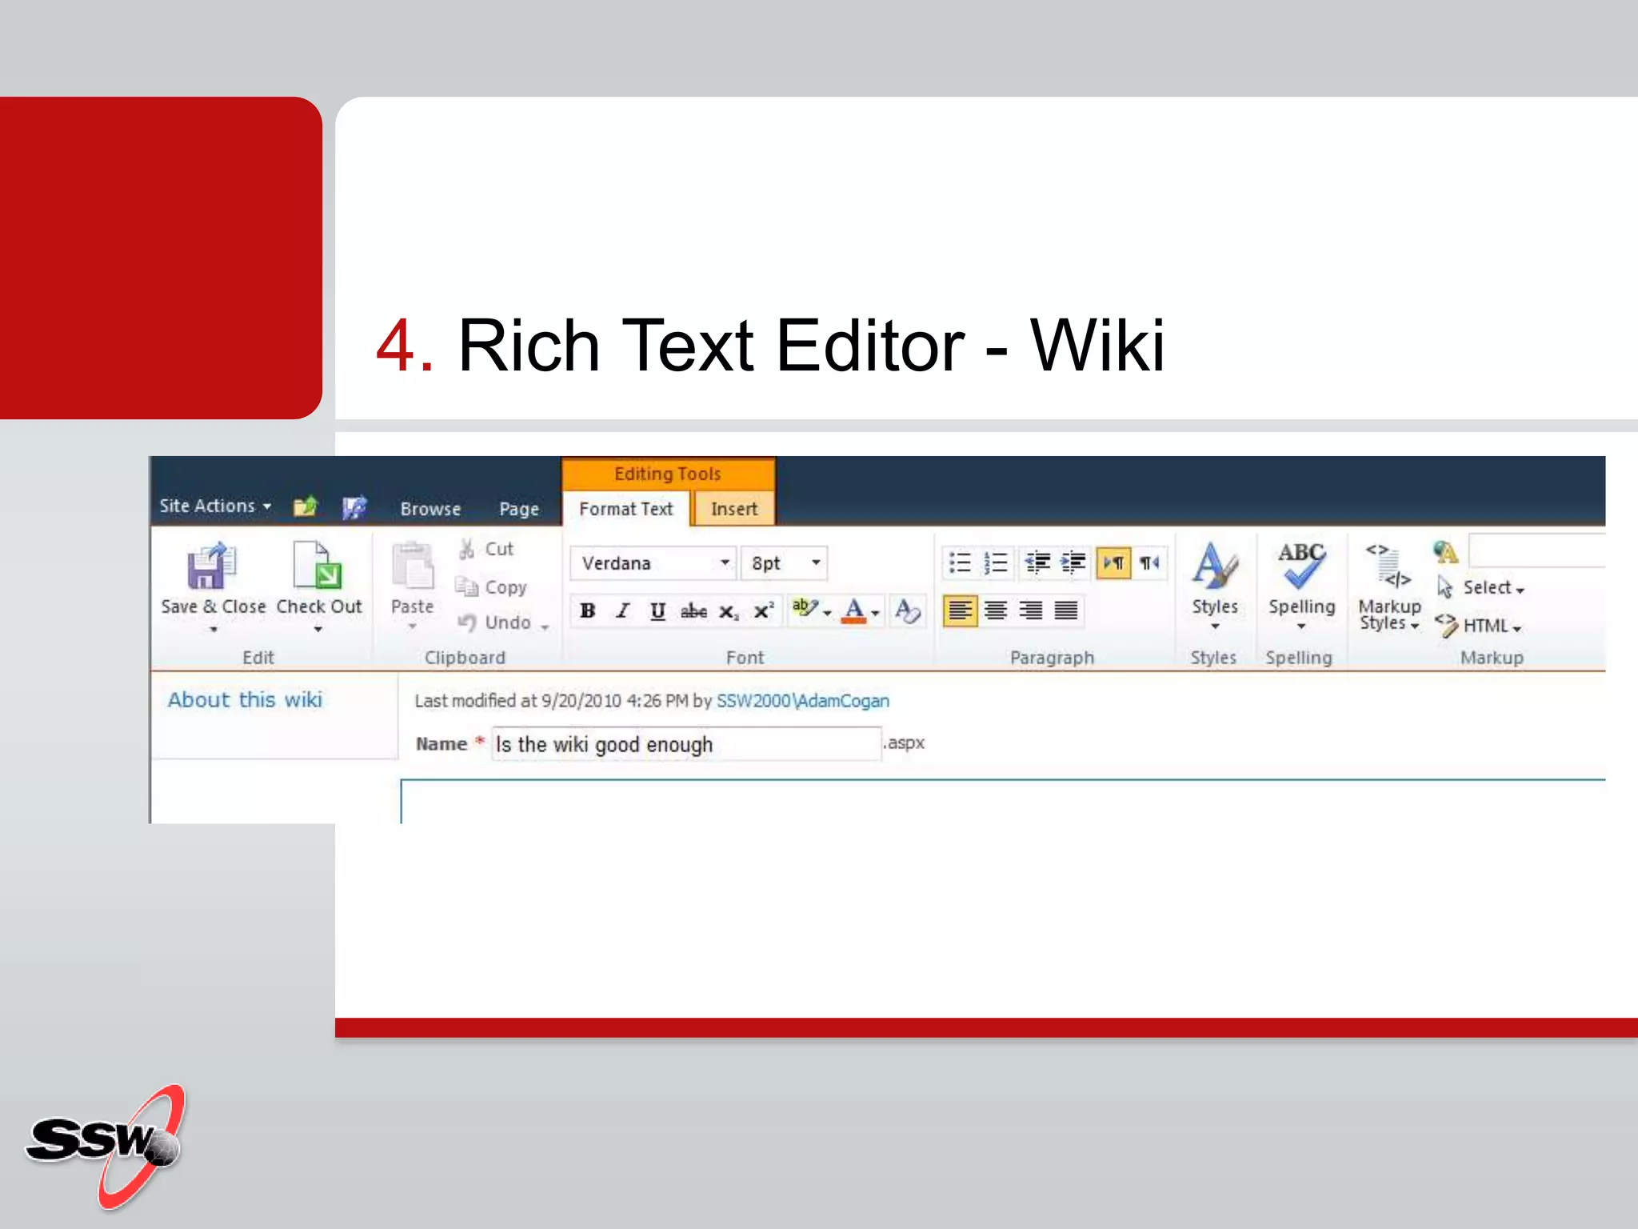The image size is (1638, 1229).
Task: Click the Name input field
Action: 686,744
